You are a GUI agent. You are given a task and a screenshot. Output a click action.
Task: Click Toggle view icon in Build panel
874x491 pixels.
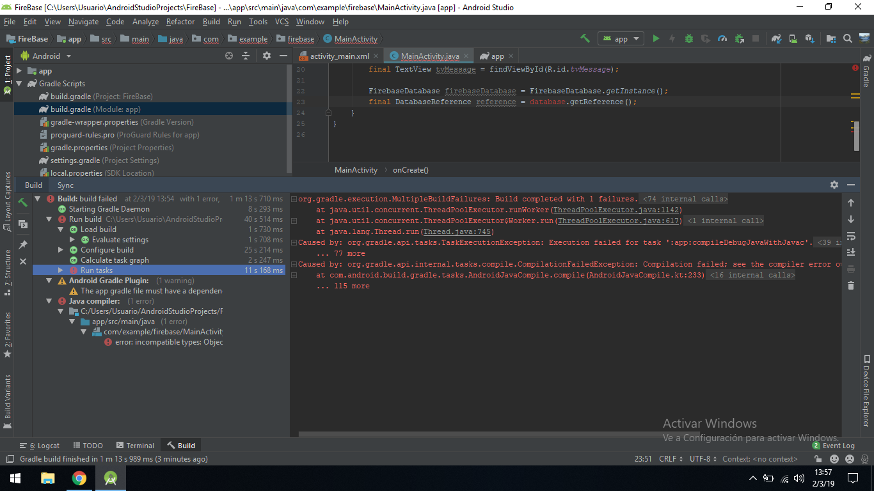(23, 224)
